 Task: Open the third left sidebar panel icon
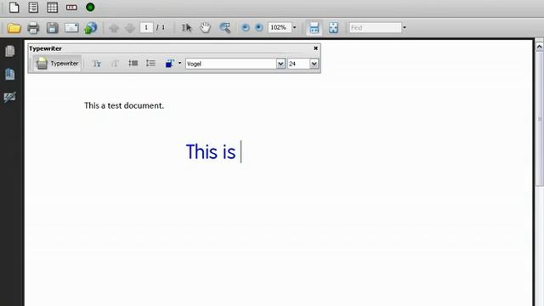coord(9,97)
